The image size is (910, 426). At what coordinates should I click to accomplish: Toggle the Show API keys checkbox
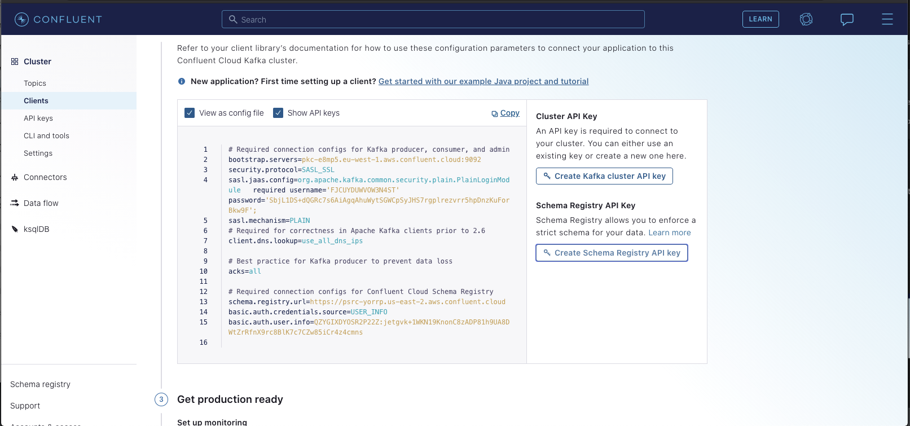click(278, 113)
